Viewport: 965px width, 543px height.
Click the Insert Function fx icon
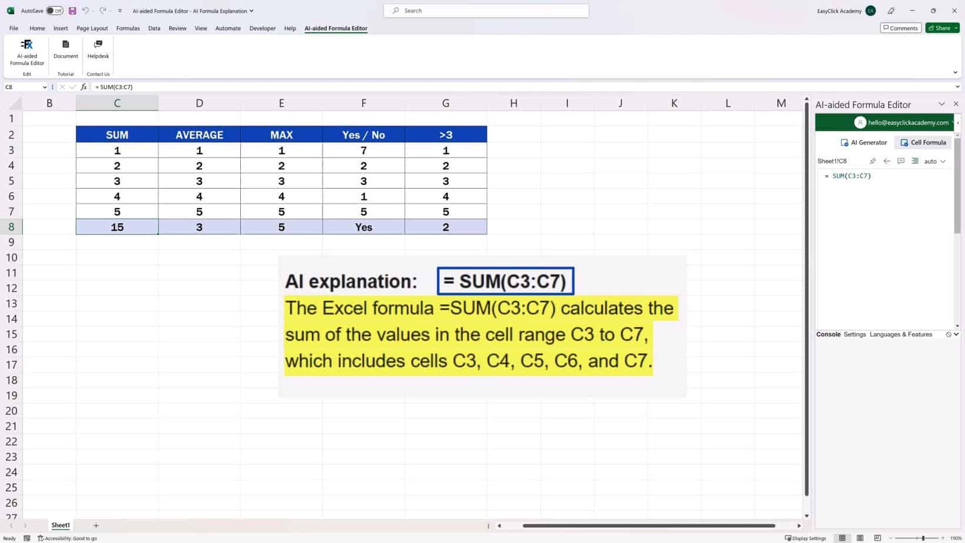(x=84, y=86)
